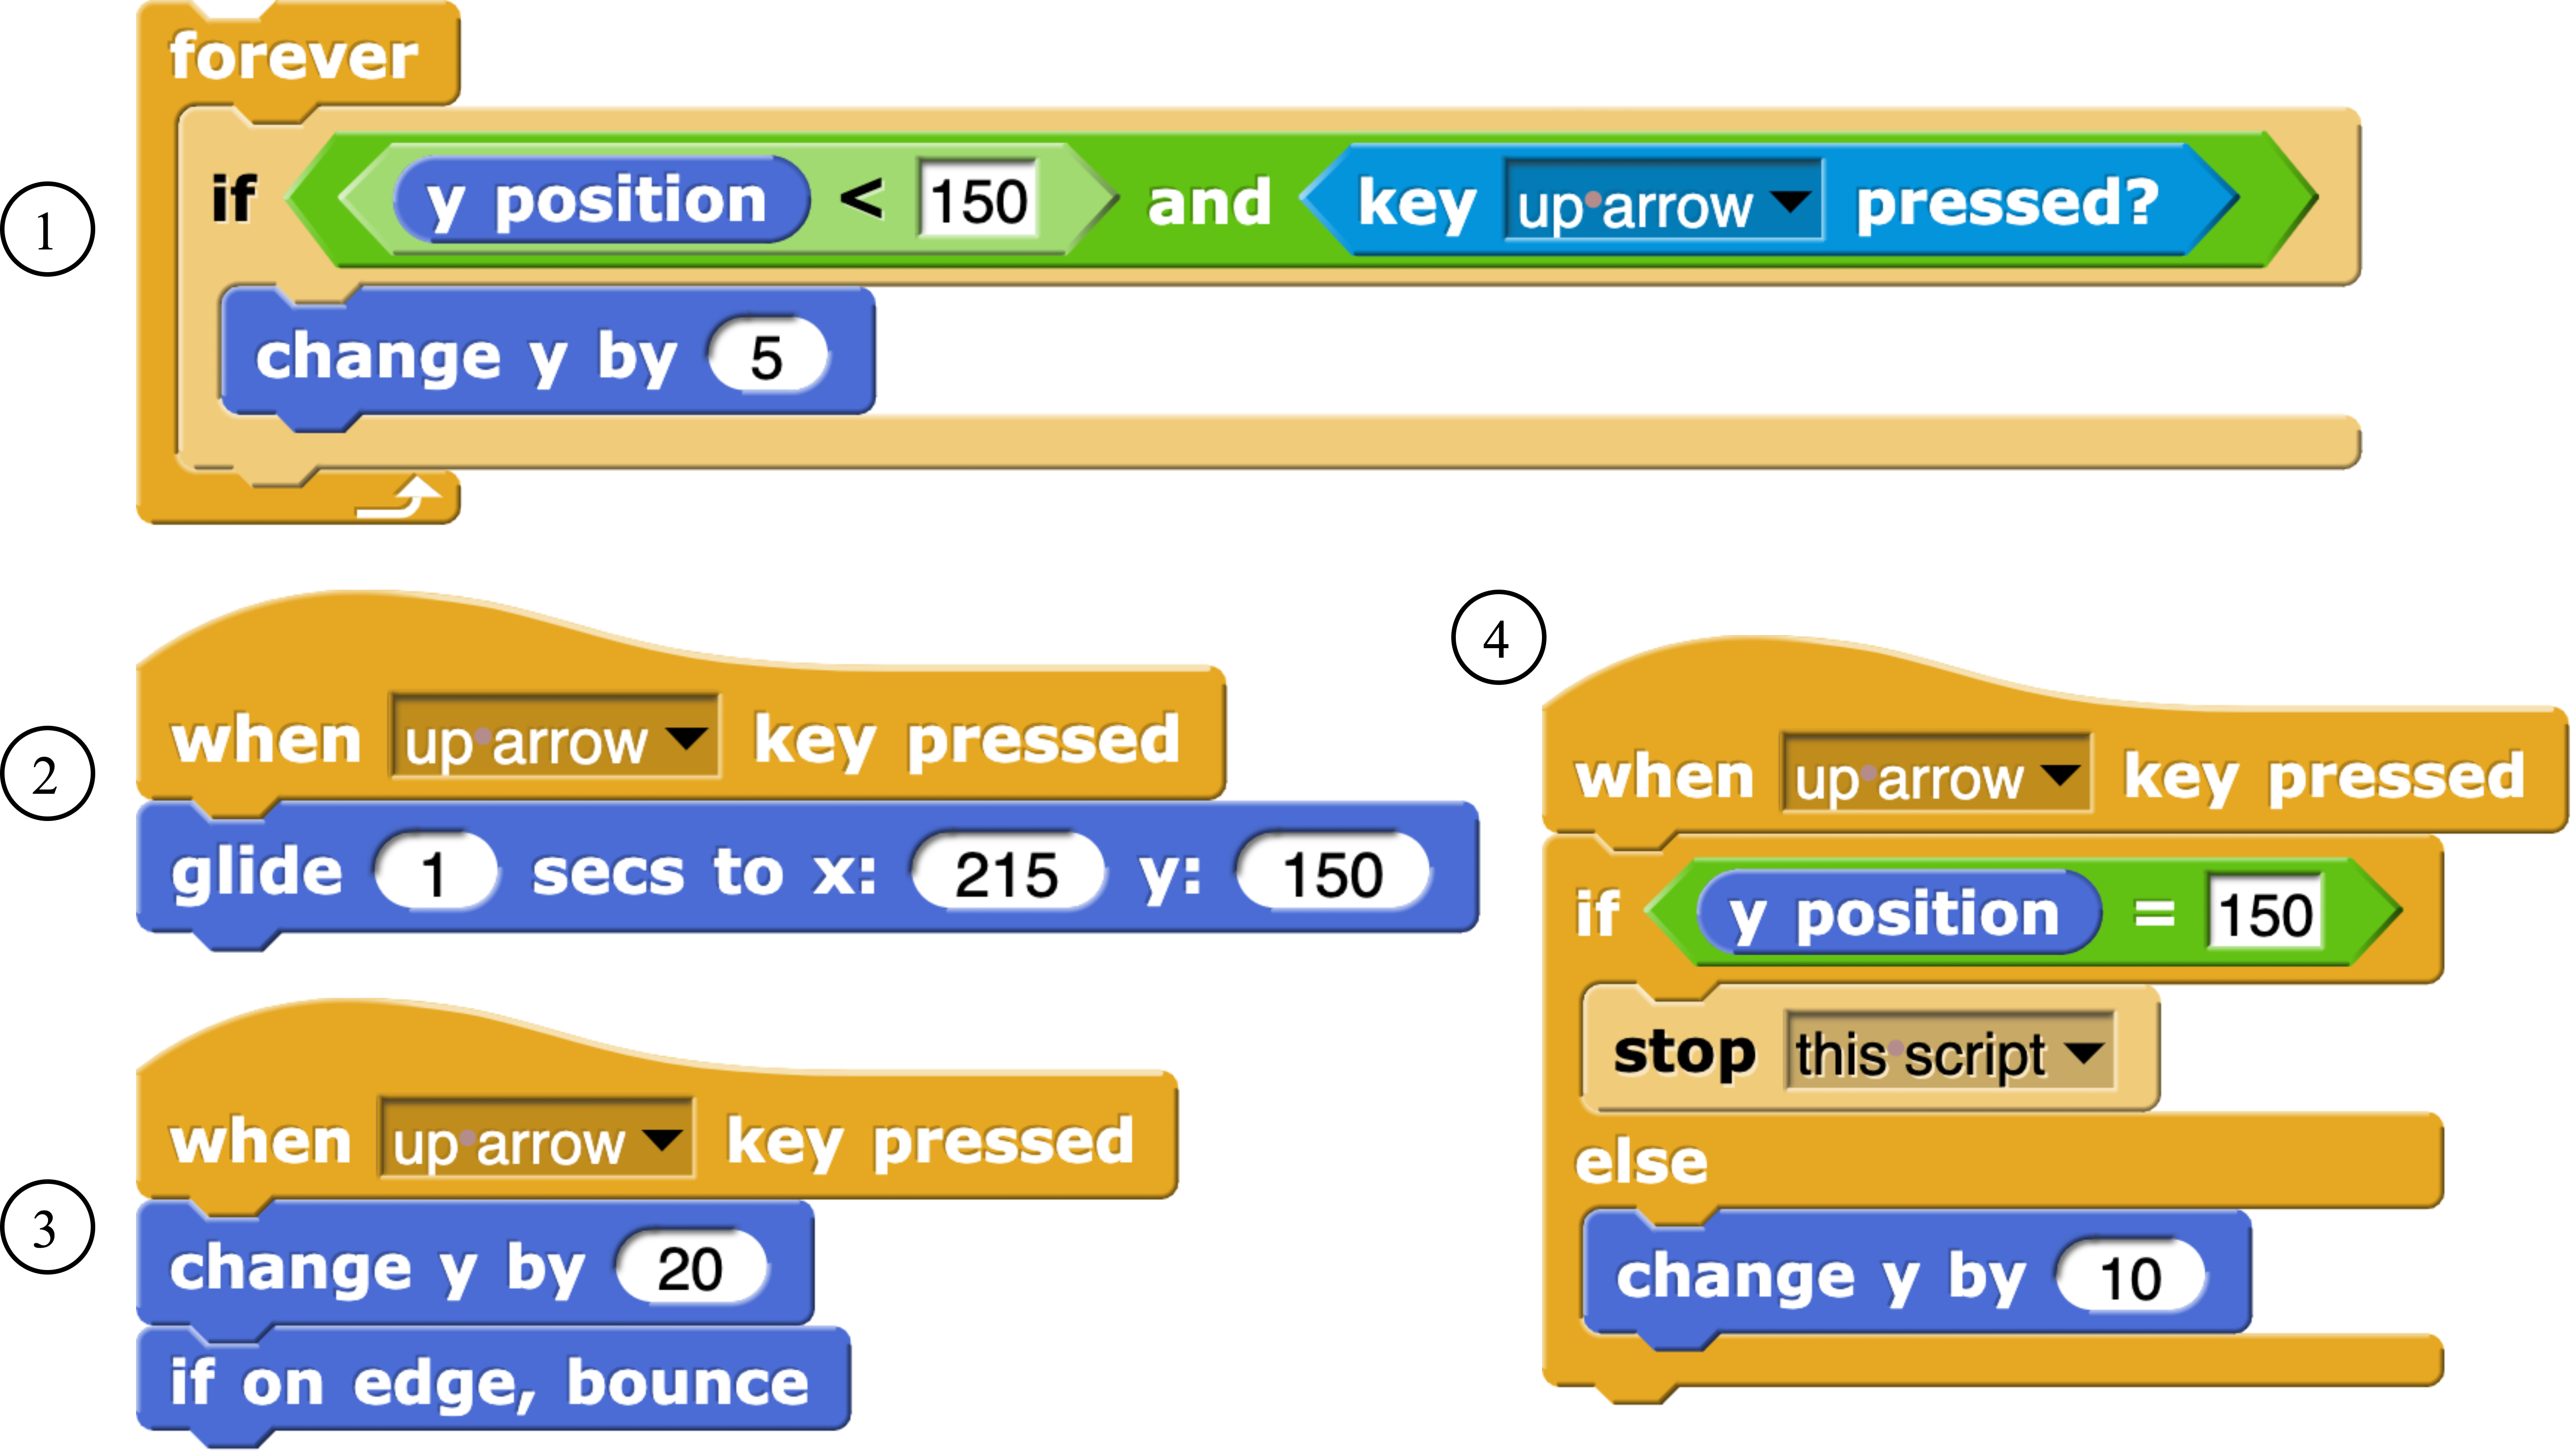
Task: Click the circled number 3 label
Action: (47, 1227)
